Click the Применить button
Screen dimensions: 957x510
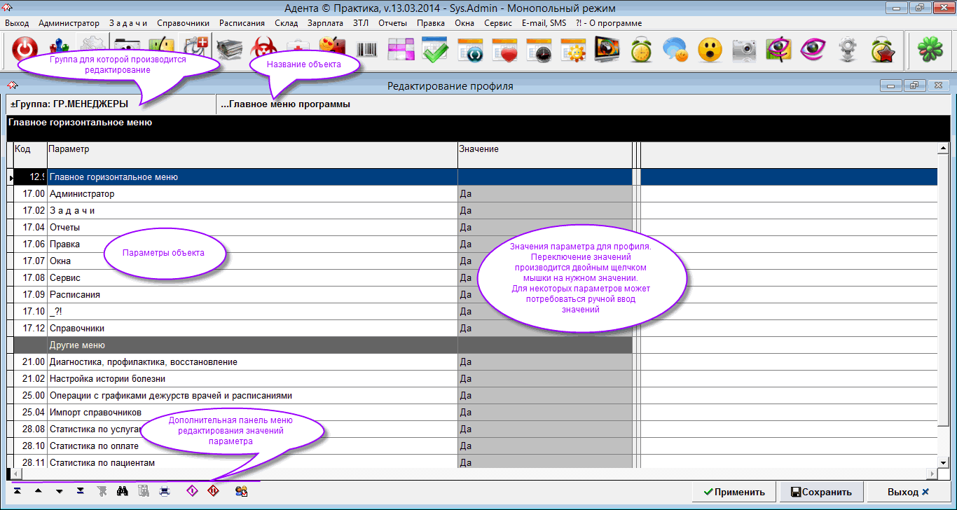[x=734, y=492]
